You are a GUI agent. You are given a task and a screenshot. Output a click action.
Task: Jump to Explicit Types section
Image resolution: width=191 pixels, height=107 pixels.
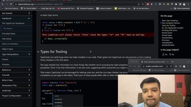(x=167, y=33)
